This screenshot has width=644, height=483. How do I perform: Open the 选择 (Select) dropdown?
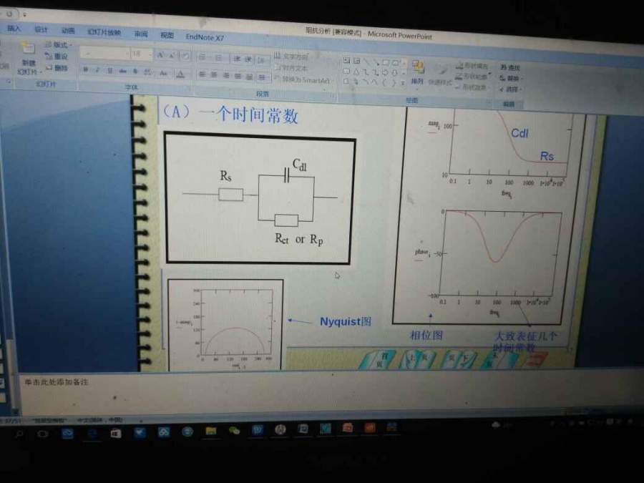[x=510, y=89]
